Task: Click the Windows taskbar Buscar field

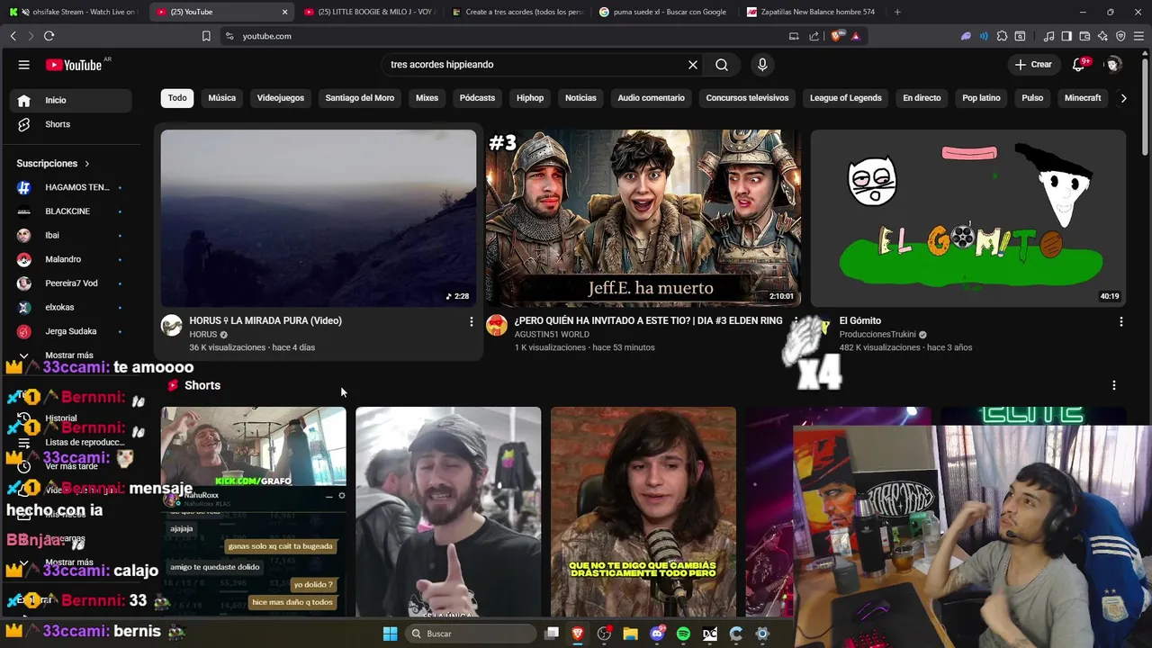Action: click(x=472, y=634)
